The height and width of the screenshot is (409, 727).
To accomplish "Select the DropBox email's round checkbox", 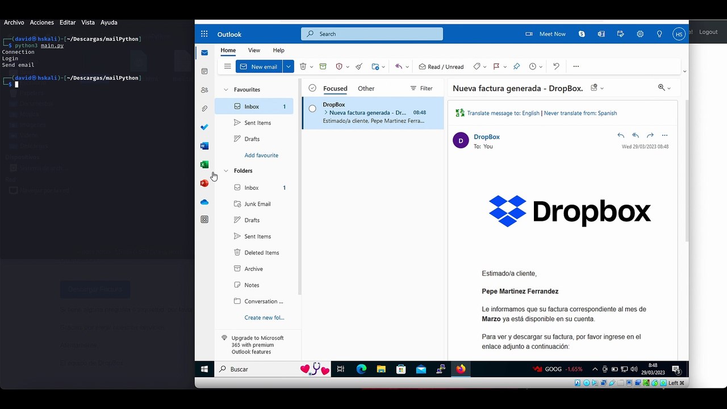I will coord(312,108).
